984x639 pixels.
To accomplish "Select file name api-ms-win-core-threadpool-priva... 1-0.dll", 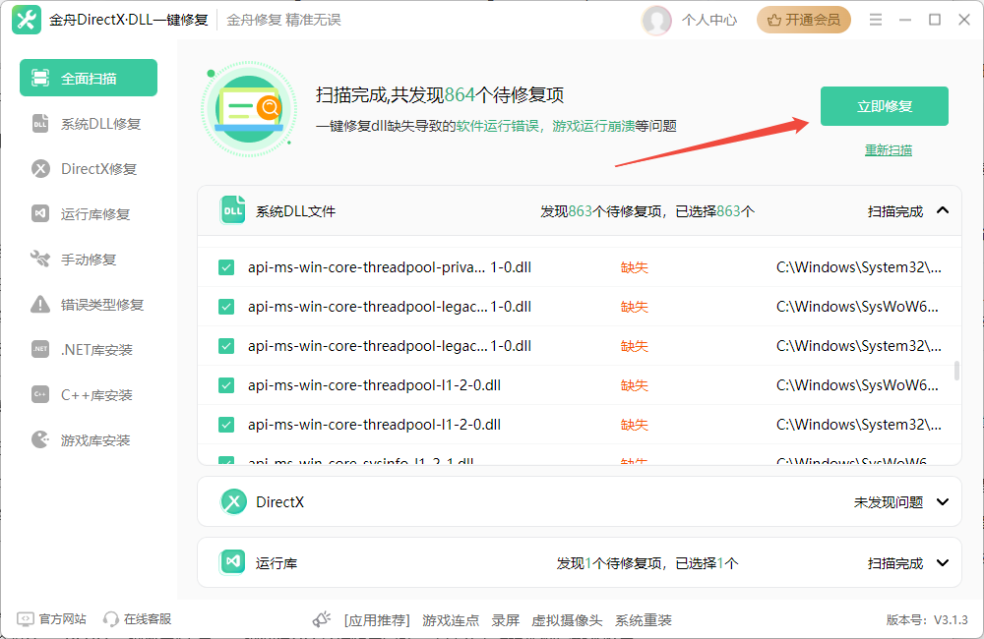I will [390, 267].
